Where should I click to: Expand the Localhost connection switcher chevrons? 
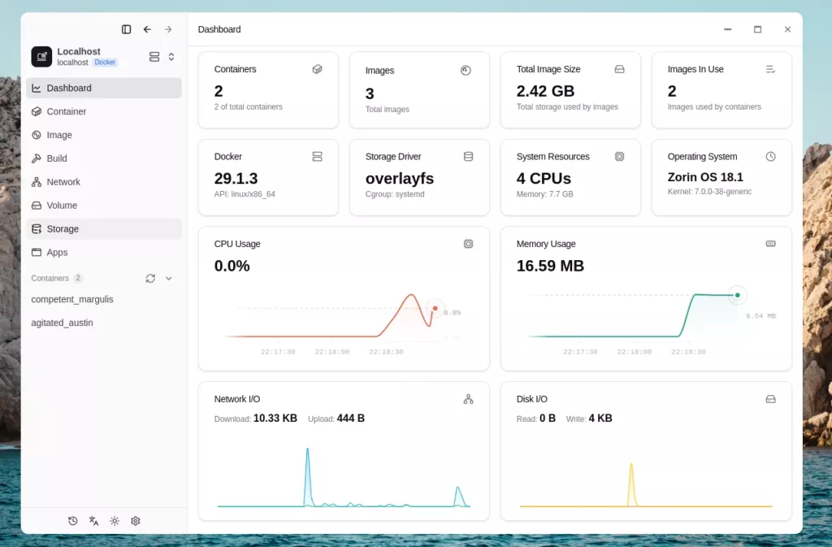pyautogui.click(x=171, y=57)
